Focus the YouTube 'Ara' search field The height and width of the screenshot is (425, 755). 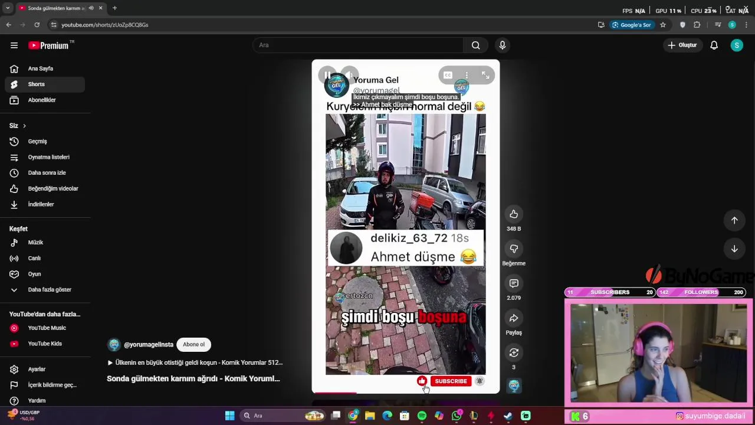358,45
